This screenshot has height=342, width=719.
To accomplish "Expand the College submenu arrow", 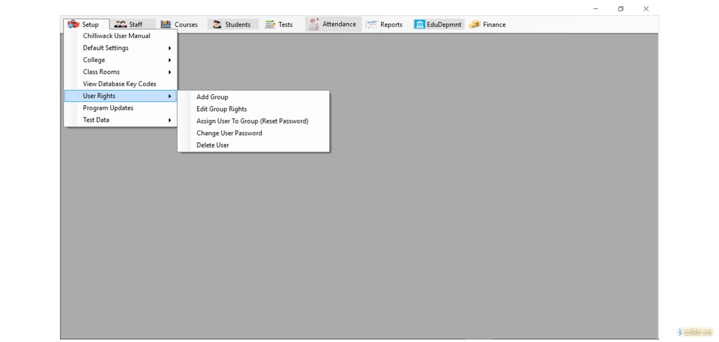I will point(170,60).
